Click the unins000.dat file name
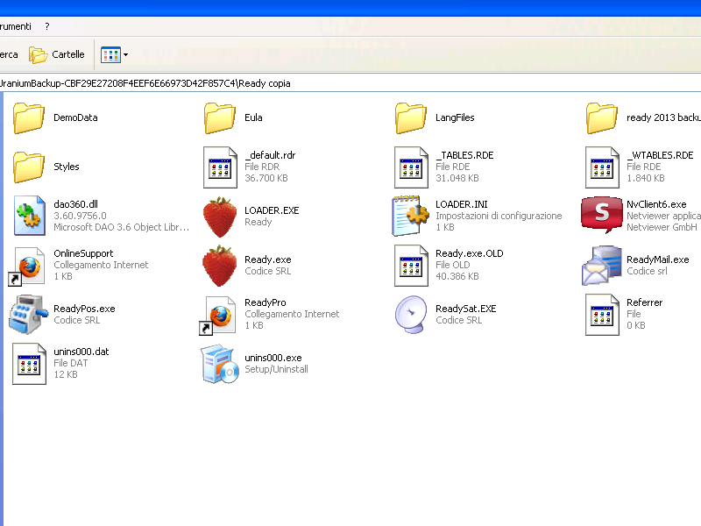 coord(81,352)
